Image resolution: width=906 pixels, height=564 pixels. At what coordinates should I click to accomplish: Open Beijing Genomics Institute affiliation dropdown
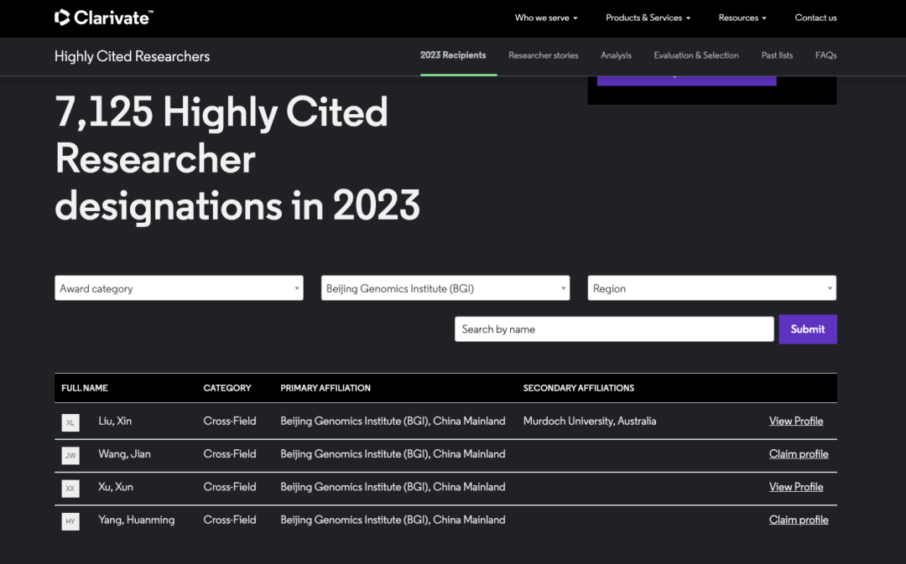445,288
